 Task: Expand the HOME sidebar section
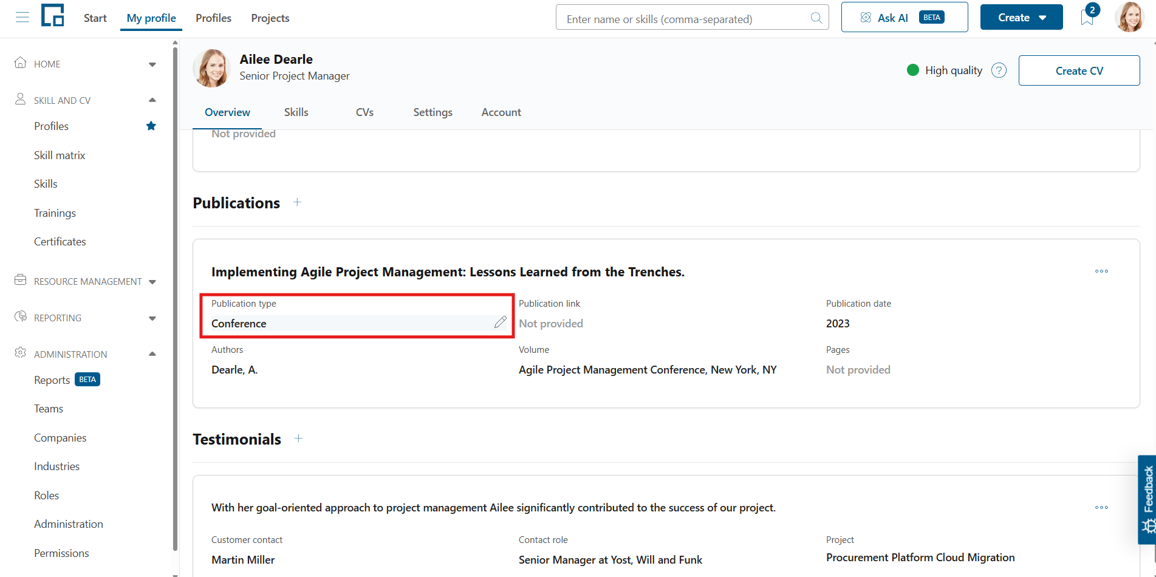[152, 64]
